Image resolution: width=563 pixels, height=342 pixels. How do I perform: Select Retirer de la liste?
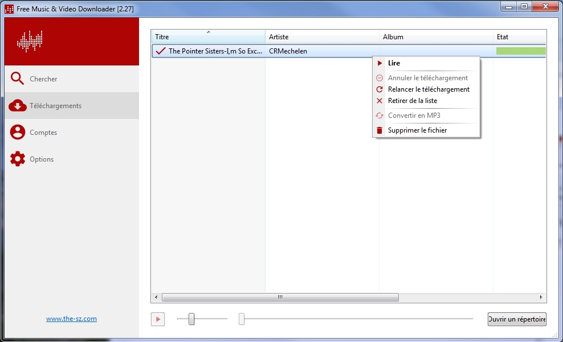point(426,101)
